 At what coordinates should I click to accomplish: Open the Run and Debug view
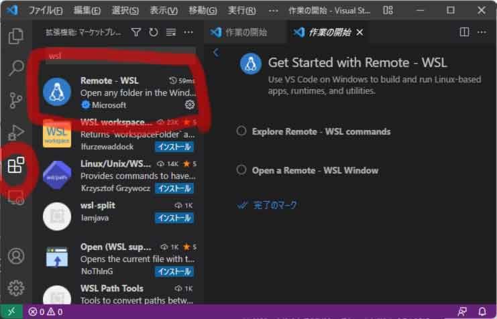tap(16, 133)
